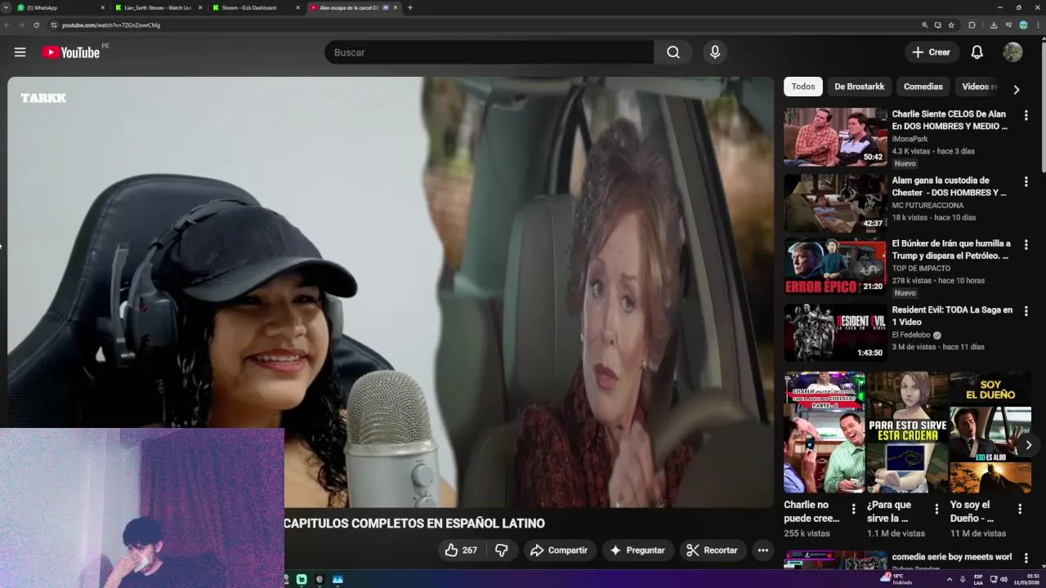Viewport: 1046px width, 588px height.
Task: Open the tab search dropdown arrow
Action: click(7, 7)
